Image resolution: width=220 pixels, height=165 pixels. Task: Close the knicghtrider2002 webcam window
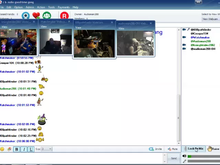34,22
